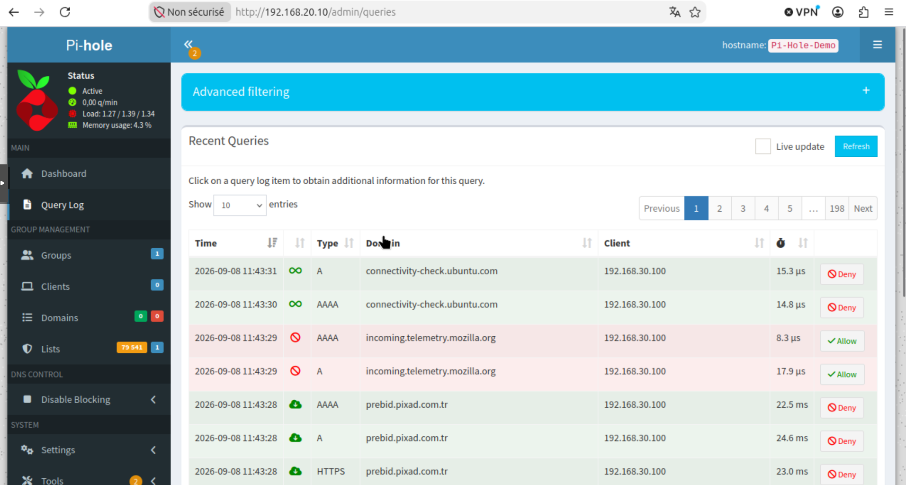
Task: Go to page 3 of queries
Action: pyautogui.click(x=743, y=208)
